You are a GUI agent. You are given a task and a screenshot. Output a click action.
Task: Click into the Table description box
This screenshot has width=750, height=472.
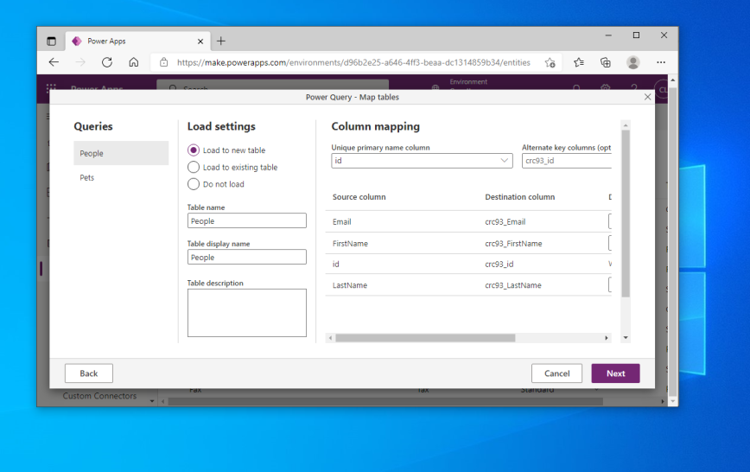(247, 313)
